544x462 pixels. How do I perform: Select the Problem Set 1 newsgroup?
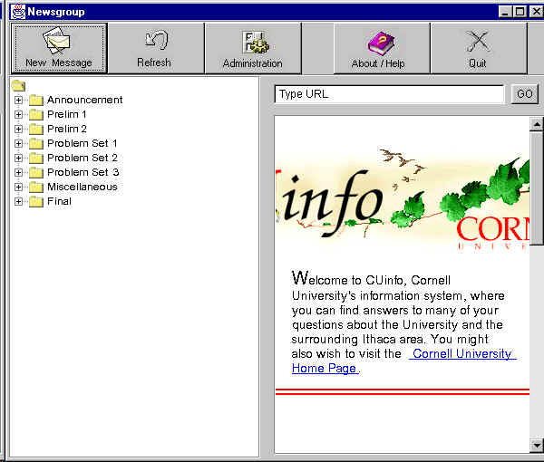click(82, 143)
